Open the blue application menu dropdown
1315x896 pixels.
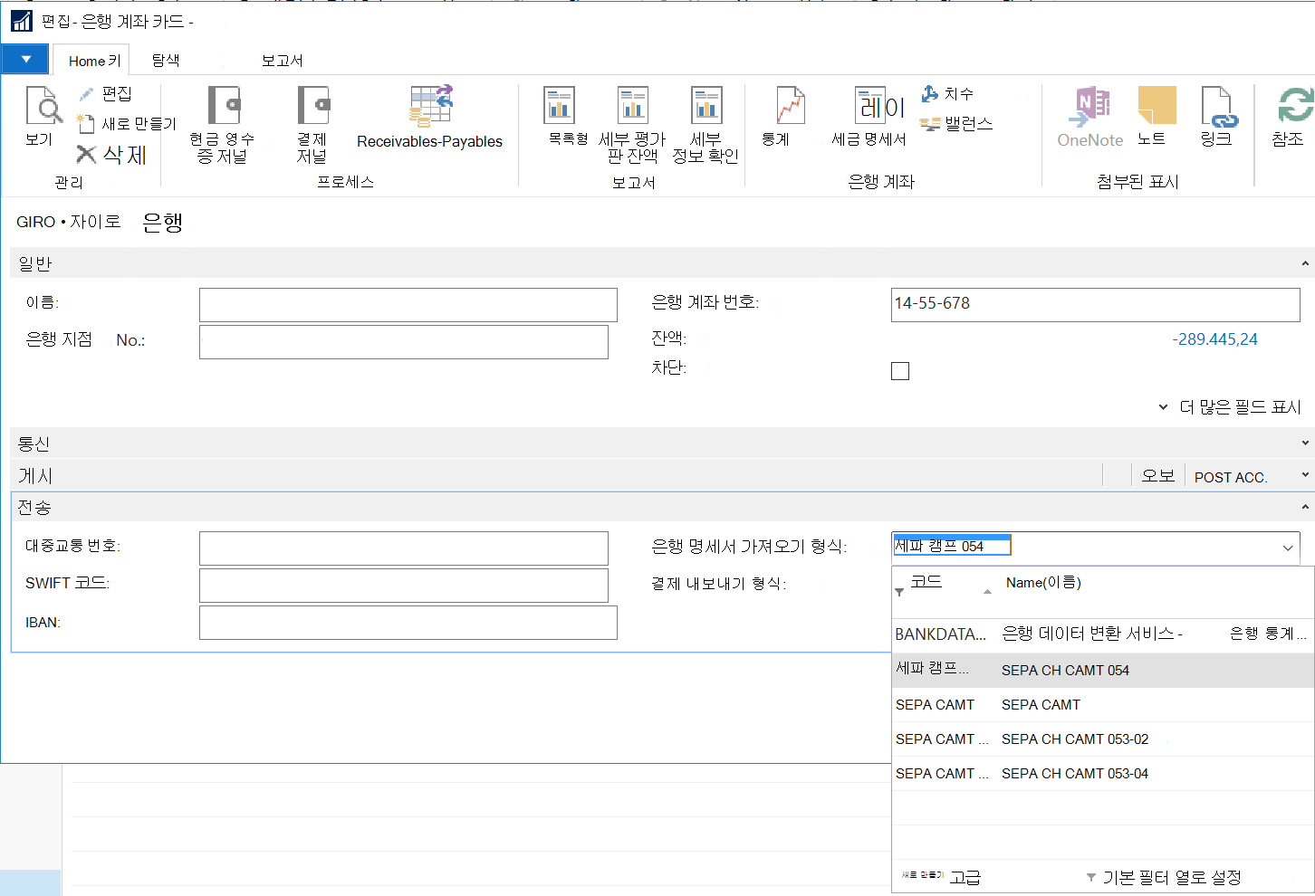tap(26, 60)
